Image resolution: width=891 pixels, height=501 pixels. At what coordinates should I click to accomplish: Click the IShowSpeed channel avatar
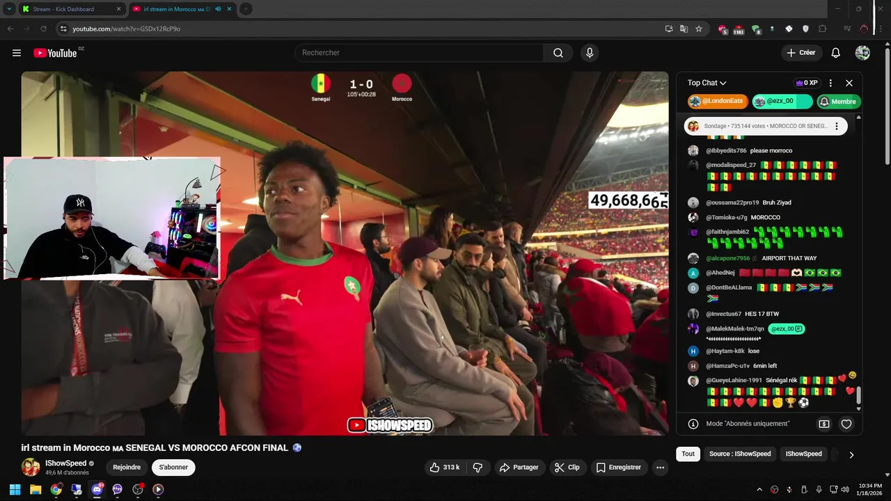click(31, 468)
